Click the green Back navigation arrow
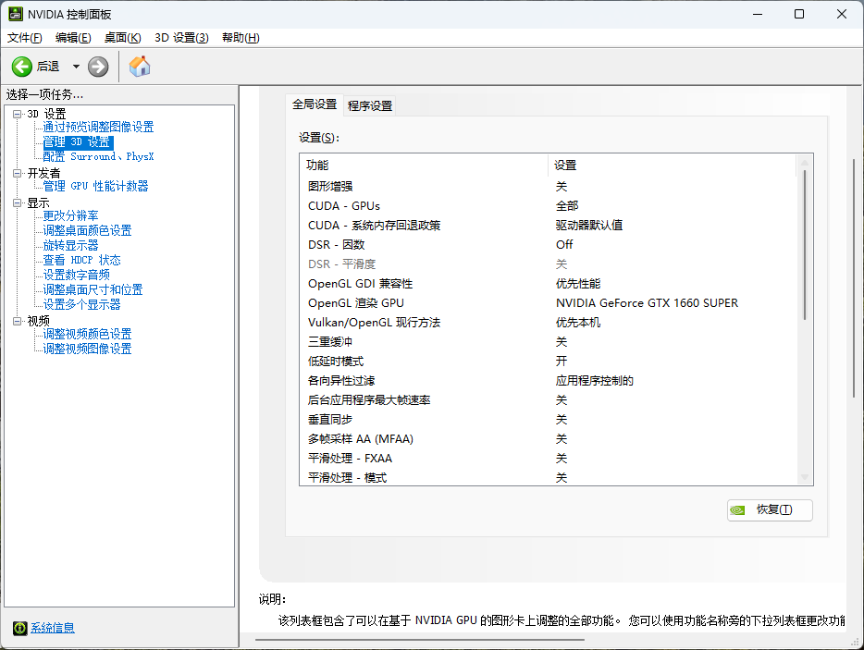The width and height of the screenshot is (864, 650). click(x=20, y=66)
